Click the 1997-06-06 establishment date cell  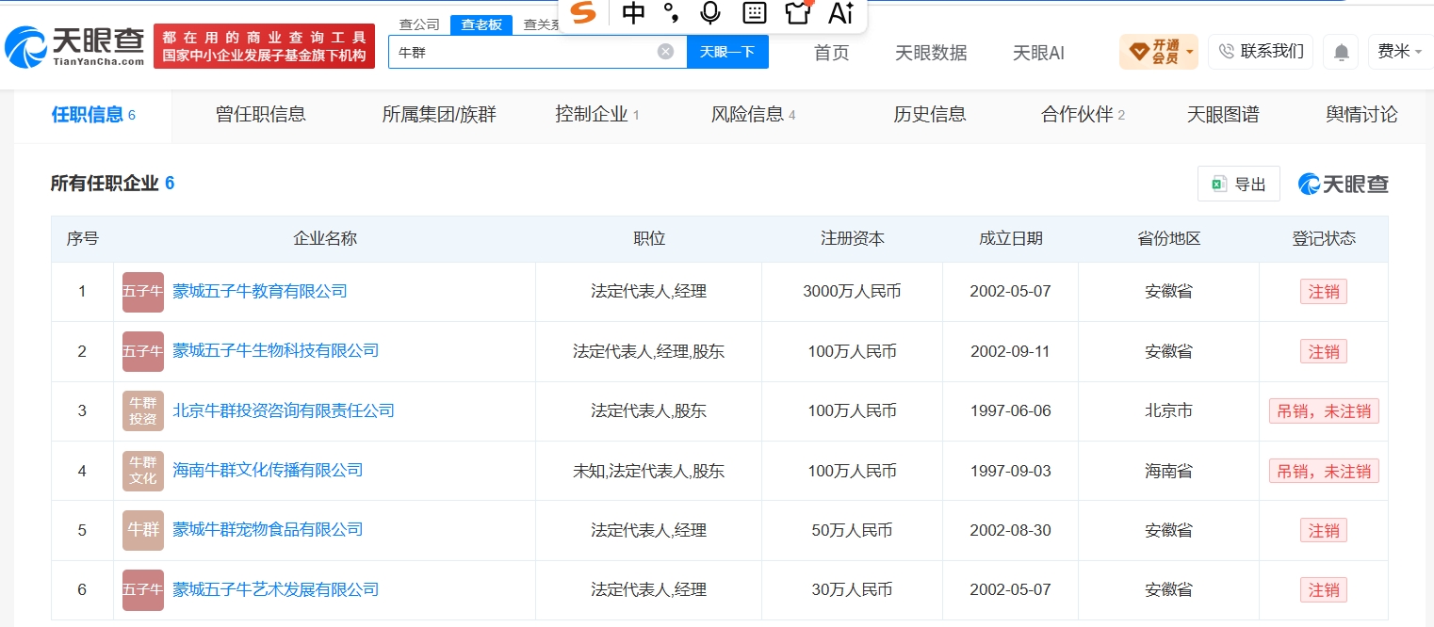click(x=1010, y=410)
